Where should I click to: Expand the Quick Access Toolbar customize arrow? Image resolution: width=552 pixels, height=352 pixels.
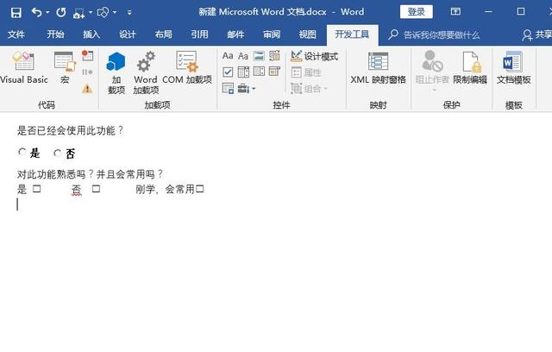[x=129, y=13]
